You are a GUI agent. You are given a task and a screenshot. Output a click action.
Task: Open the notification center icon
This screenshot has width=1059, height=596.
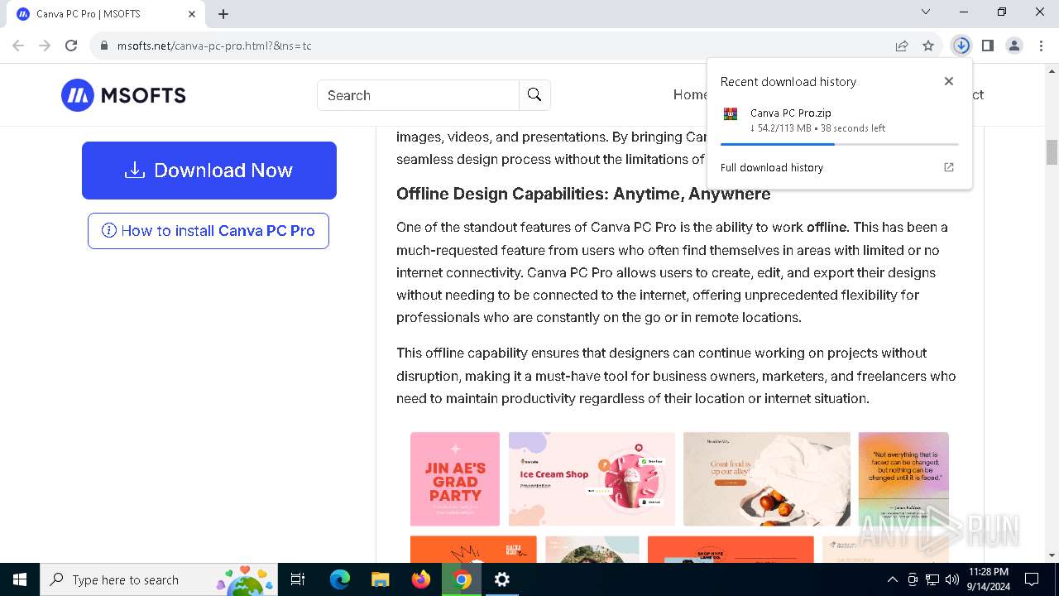(x=1032, y=579)
